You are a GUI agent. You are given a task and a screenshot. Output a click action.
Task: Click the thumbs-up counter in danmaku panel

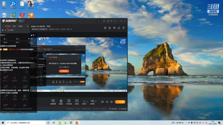[x=5, y=39]
